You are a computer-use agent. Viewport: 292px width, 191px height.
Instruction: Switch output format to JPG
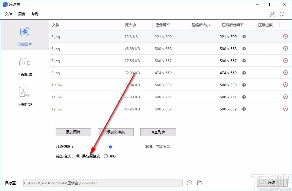[106, 156]
